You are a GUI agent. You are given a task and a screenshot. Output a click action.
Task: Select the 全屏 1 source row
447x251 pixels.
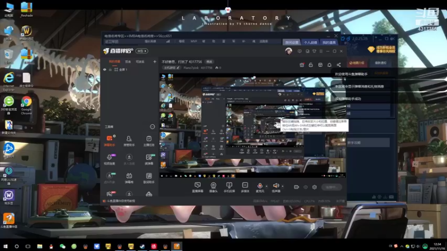(129, 69)
